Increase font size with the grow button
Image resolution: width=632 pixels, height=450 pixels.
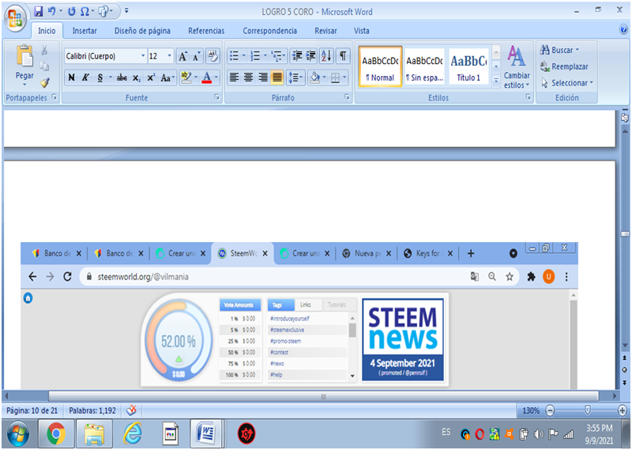182,56
